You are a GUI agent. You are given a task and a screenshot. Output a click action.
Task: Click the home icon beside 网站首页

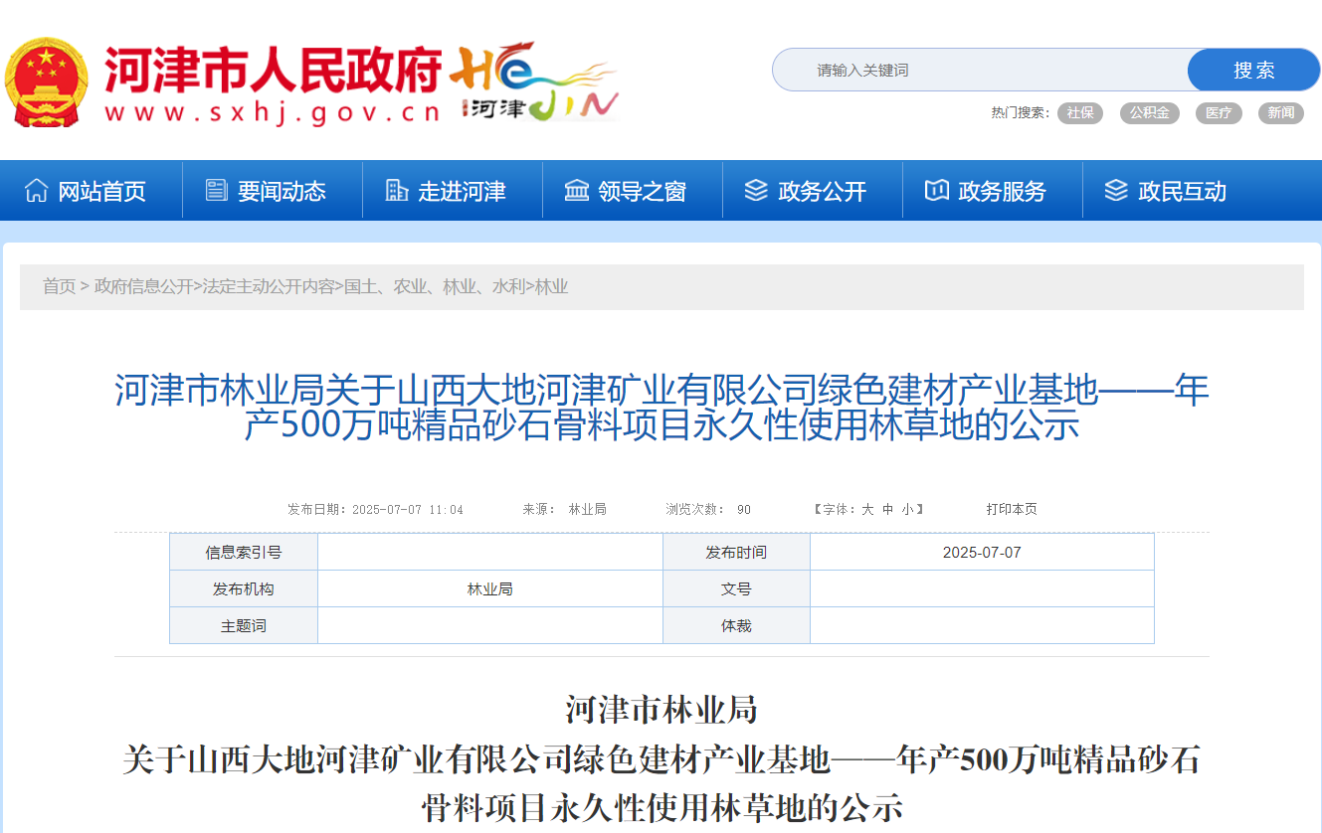(x=37, y=191)
